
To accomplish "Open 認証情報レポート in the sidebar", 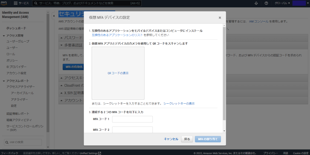I will tap(18, 114).
